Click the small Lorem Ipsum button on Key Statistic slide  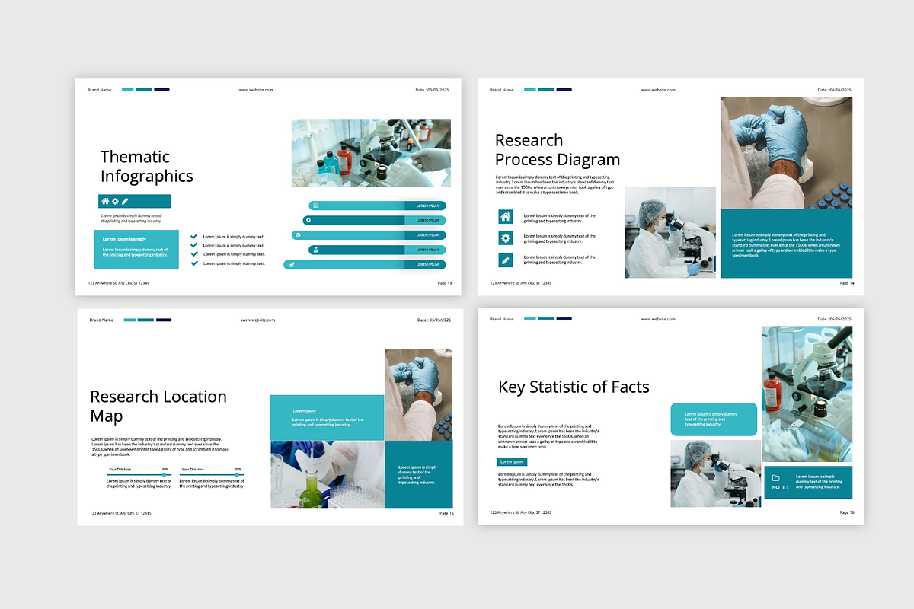pyautogui.click(x=512, y=461)
